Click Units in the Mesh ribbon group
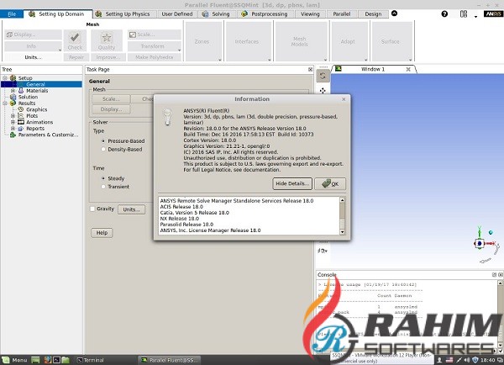504x365 pixels. [33, 57]
